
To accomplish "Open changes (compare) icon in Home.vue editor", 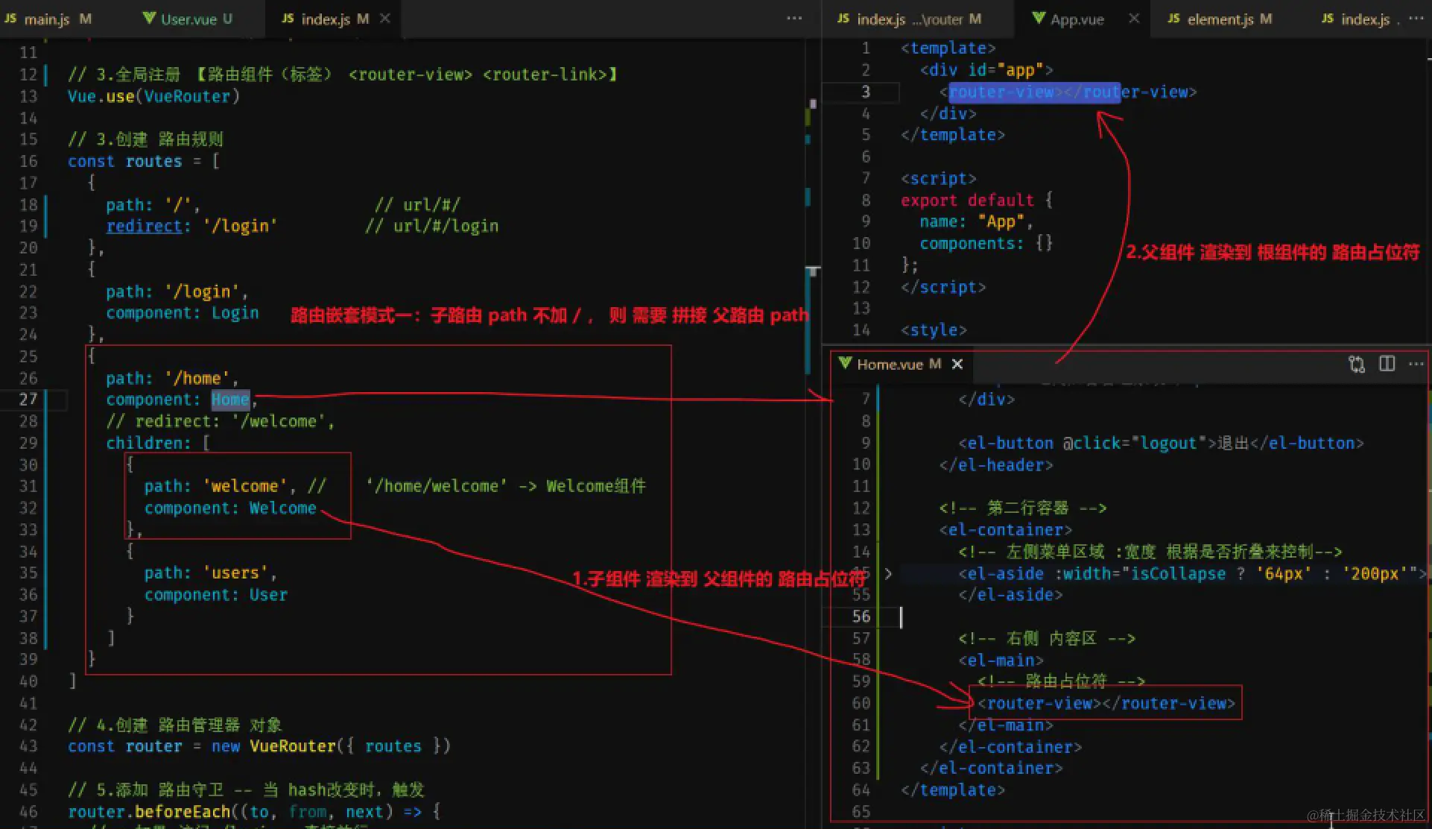I will coord(1356,364).
